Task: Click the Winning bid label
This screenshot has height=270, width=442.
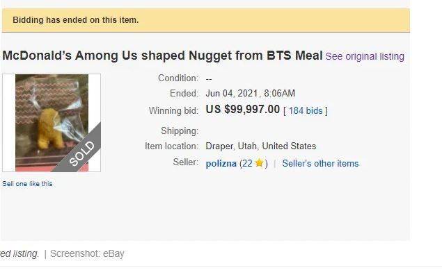Action: 173,110
